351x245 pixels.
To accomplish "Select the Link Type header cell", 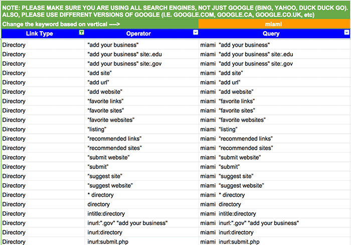I will tap(43, 34).
